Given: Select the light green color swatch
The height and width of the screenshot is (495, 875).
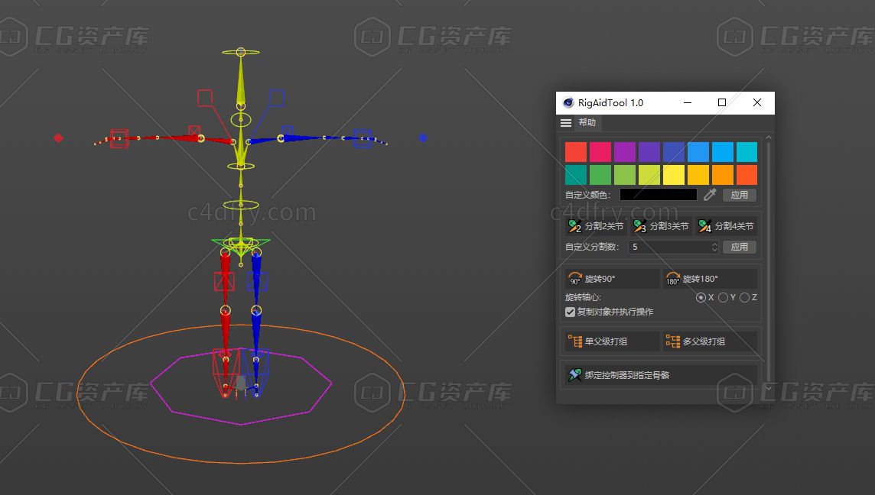Looking at the screenshot, I should point(625,174).
